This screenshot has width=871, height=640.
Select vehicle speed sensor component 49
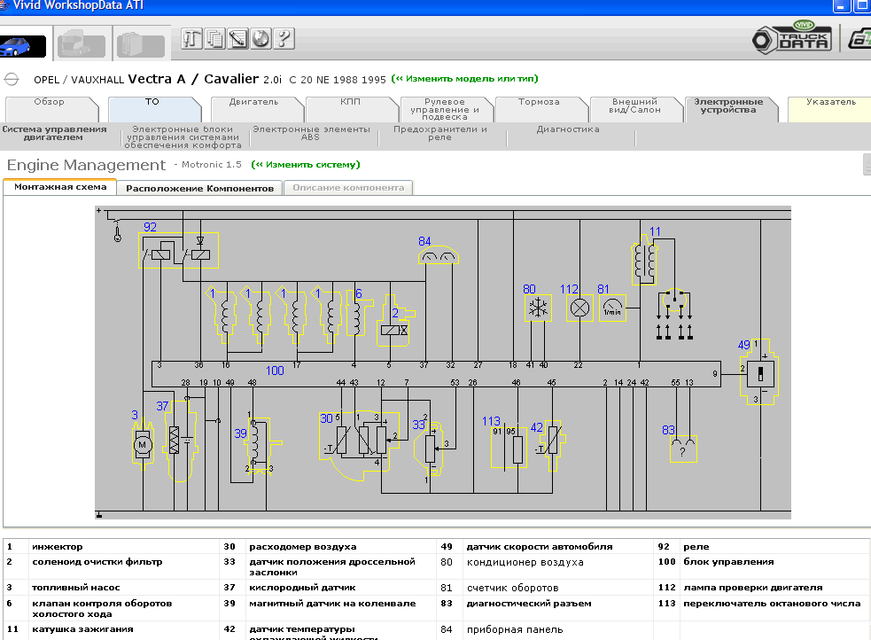click(x=760, y=371)
